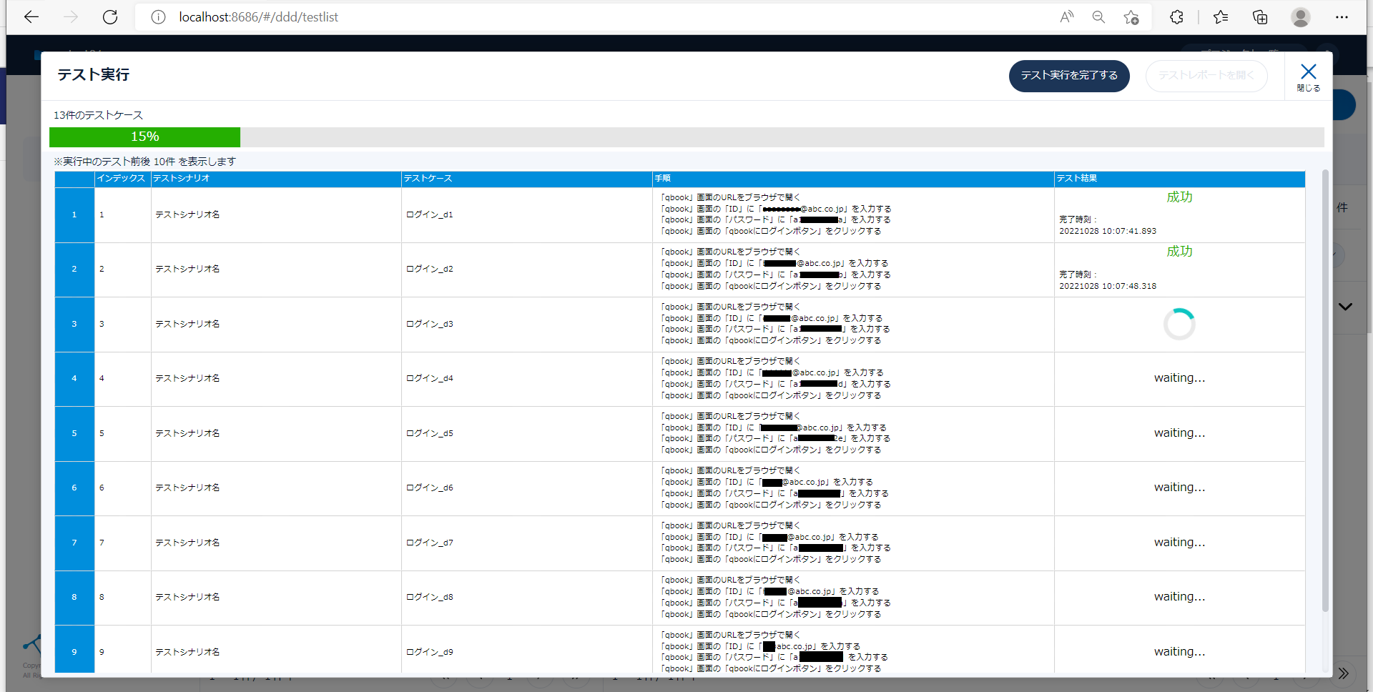Expand the chevron behind the dialog
The height and width of the screenshot is (692, 1373).
pyautogui.click(x=1345, y=307)
